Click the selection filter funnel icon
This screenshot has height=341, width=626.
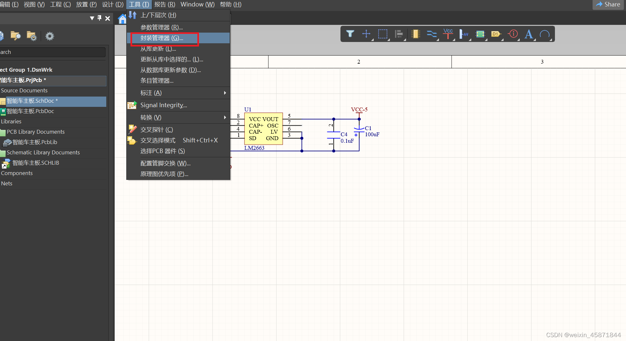(x=350, y=34)
